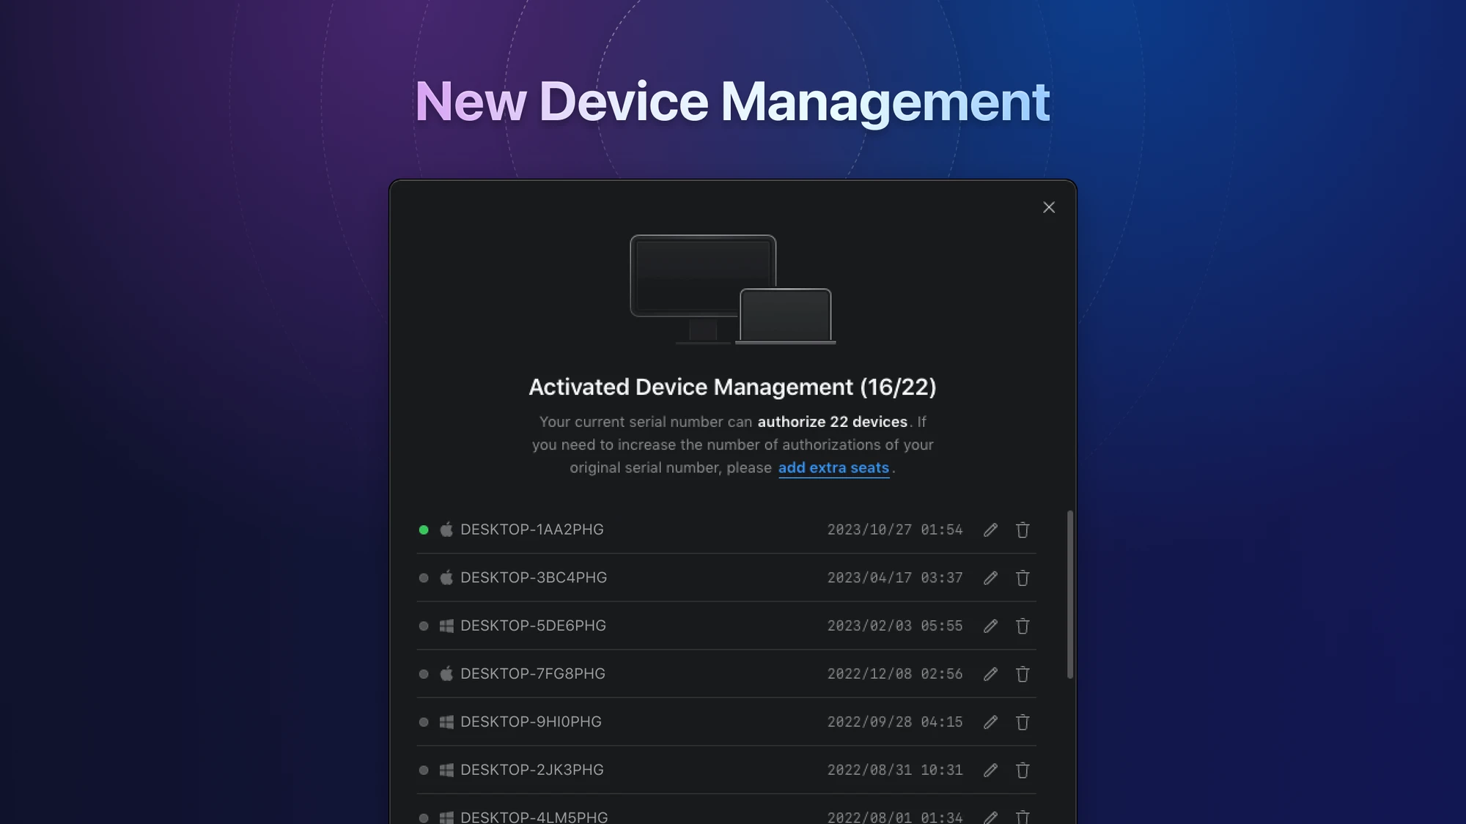Image resolution: width=1466 pixels, height=824 pixels.
Task: Select device name DESKTOP-1AA2PHG
Action: (532, 530)
